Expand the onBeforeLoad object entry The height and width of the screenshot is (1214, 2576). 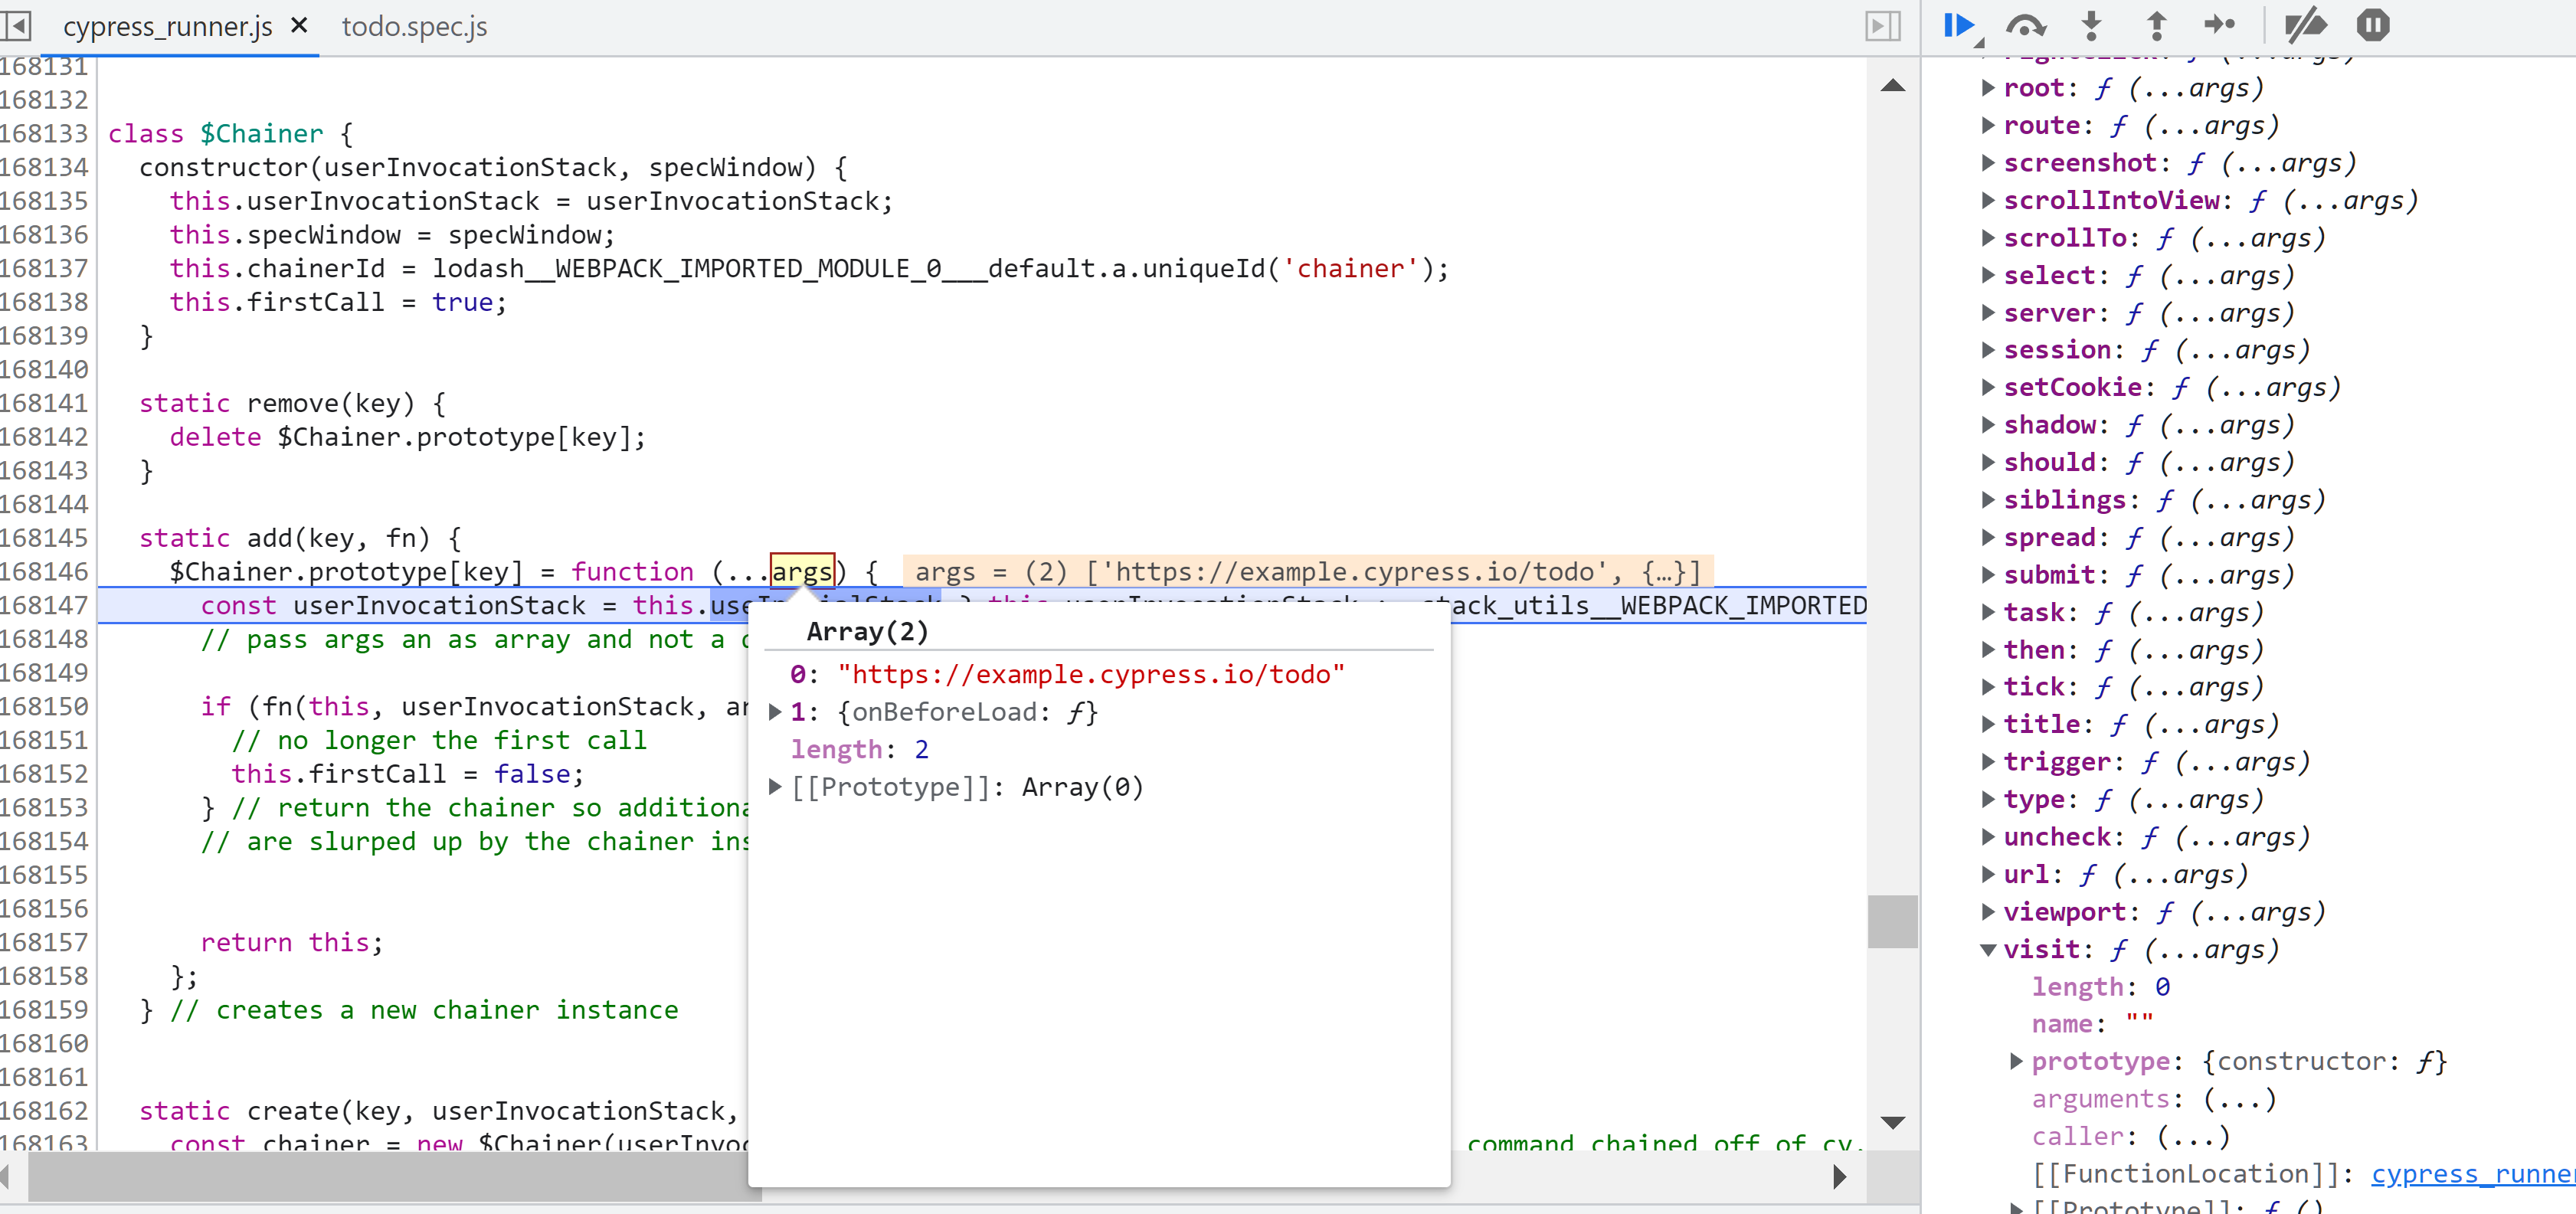pyautogui.click(x=775, y=712)
